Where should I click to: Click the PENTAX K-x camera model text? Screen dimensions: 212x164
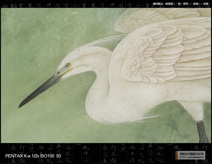tap(18, 156)
